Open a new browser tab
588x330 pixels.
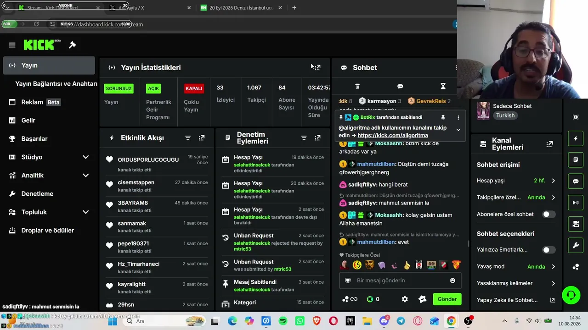pos(294,8)
